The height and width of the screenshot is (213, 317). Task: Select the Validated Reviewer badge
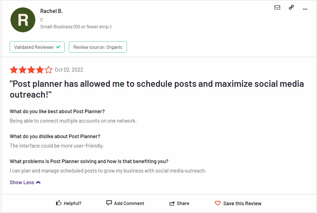[x=37, y=47]
